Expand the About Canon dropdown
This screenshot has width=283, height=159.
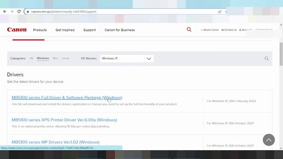(x=210, y=30)
